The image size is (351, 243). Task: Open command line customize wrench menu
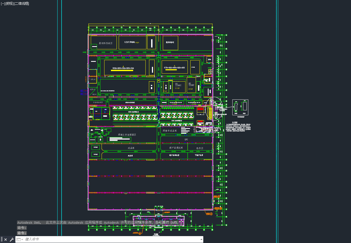click(x=12, y=240)
